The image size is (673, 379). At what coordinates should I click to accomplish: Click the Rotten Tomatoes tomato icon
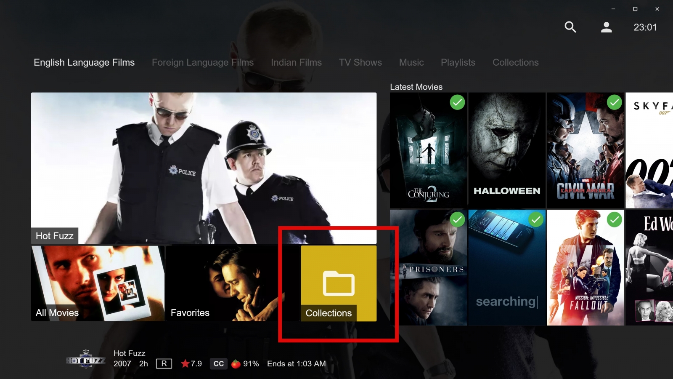236,363
